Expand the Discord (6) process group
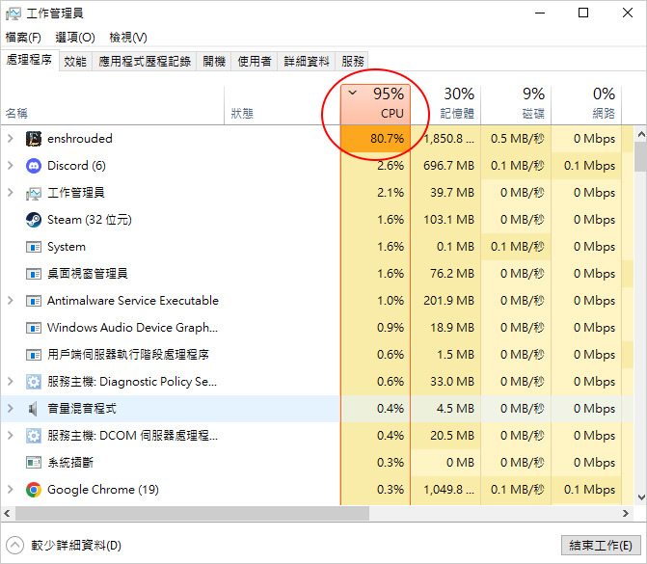The width and height of the screenshot is (647, 564). [x=11, y=166]
